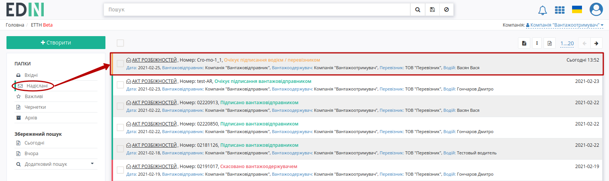Image resolution: width=609 pixels, height=181 pixels.
Task: Click the Вхідні inbox icon
Action: point(18,75)
